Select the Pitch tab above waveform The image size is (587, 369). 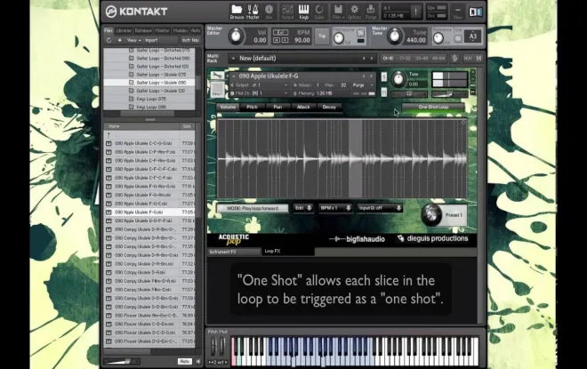pos(252,107)
